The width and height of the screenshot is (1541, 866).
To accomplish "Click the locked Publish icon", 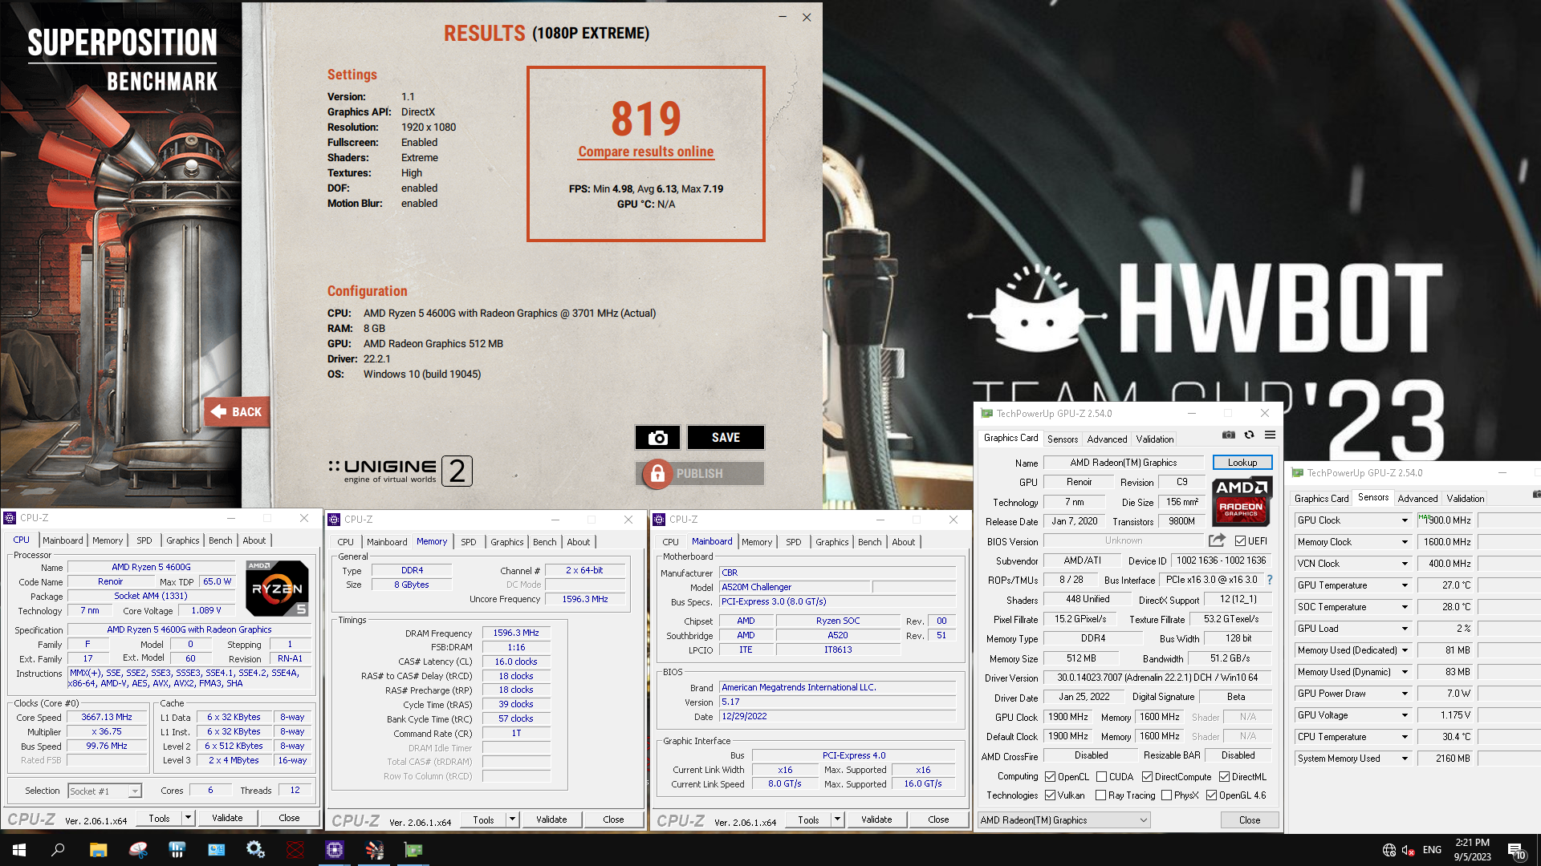I will click(x=657, y=474).
